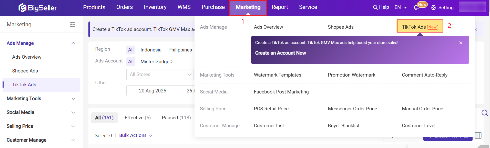This screenshot has width=490, height=148.
Task: Open the EN language dropdown
Action: (x=401, y=7)
